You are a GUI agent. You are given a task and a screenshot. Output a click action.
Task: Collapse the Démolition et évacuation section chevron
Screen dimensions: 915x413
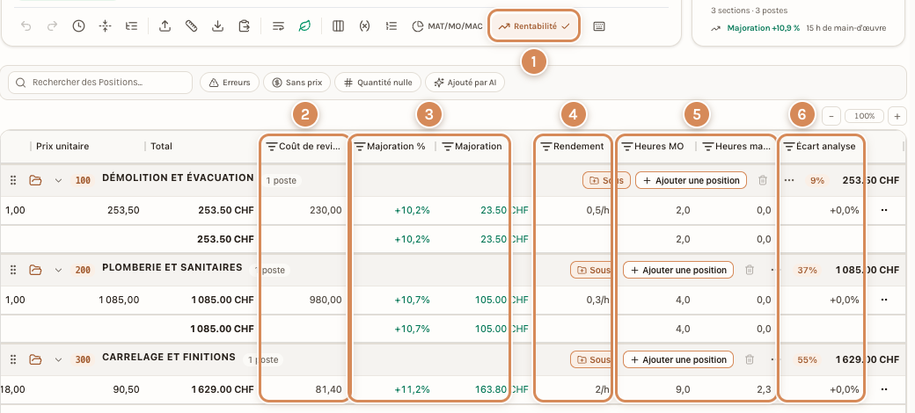(58, 181)
